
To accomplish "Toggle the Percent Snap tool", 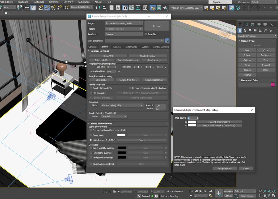I will click(x=53, y=7).
